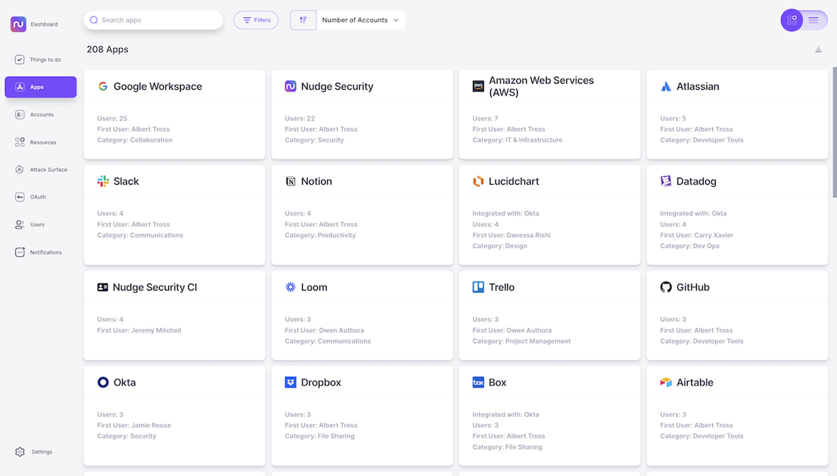This screenshot has height=476, width=837.
Task: Click "First User: Jeremy Mitchell" text
Action: click(139, 331)
